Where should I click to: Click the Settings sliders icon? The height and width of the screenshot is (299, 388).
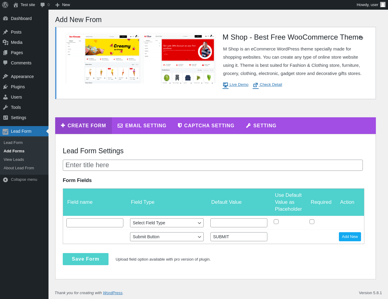(5, 118)
